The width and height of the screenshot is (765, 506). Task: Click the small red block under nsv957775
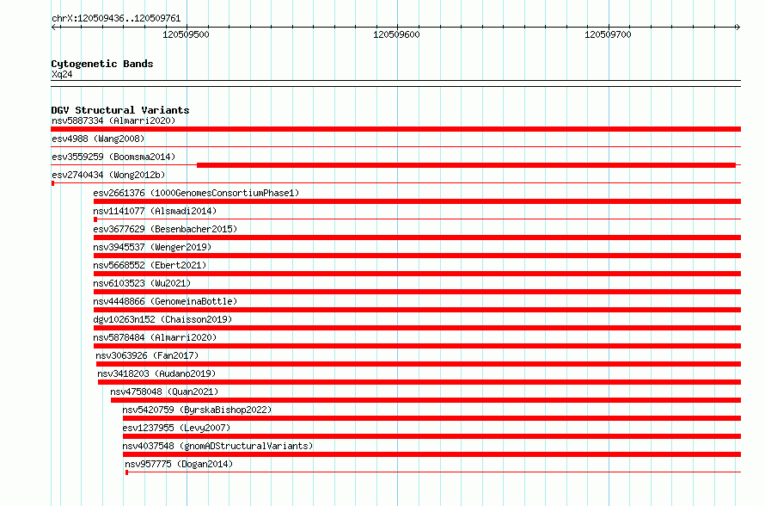pyautogui.click(x=127, y=472)
